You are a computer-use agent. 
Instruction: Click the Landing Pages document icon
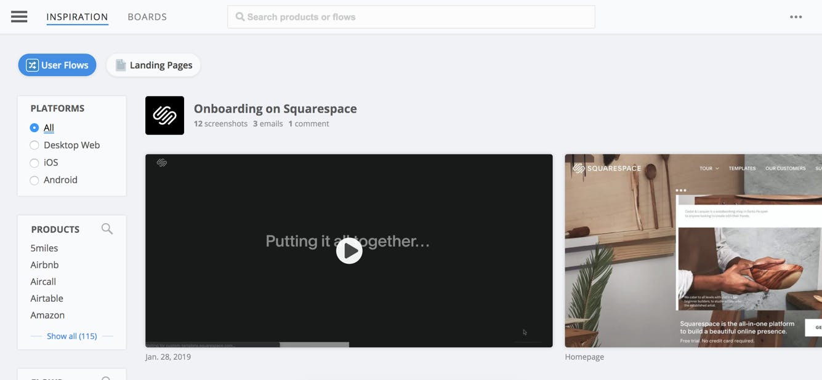click(x=121, y=65)
